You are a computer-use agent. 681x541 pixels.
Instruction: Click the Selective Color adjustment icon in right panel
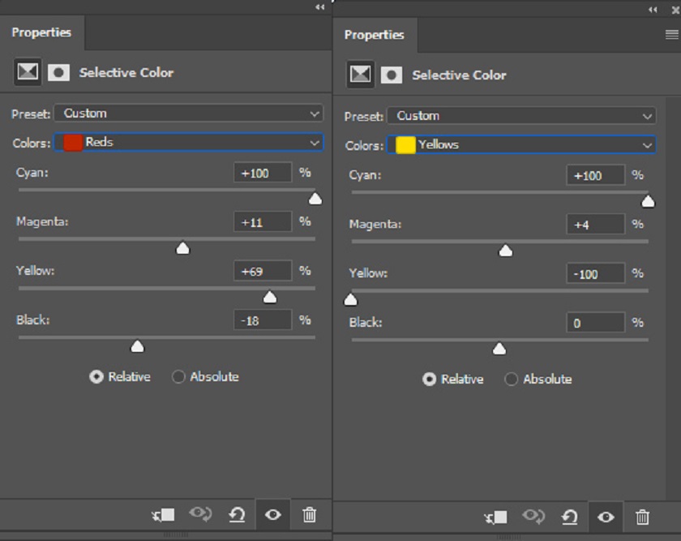coord(361,75)
